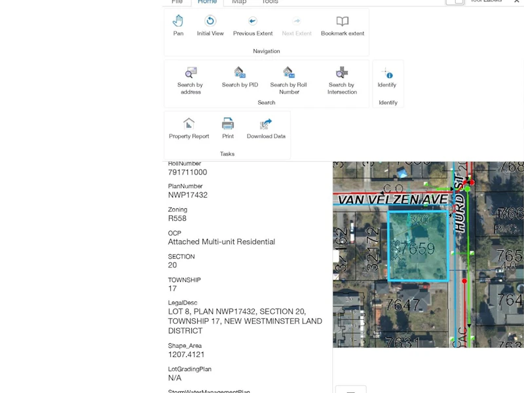Screen dimensions: 524x393
Task: Click the TOWNSHIP value 17
Action: click(x=172, y=288)
